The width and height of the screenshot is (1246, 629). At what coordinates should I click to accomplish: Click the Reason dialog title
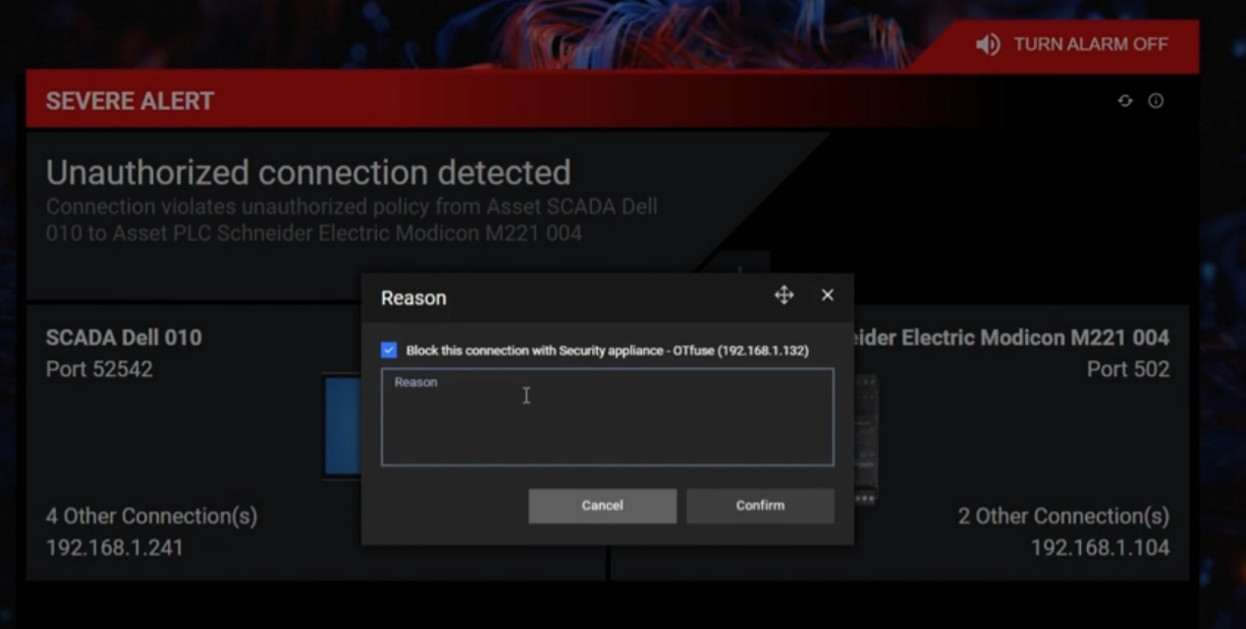(x=413, y=297)
